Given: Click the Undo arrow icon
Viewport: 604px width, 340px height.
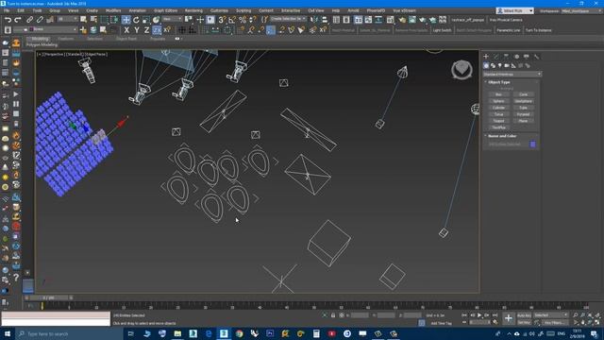Looking at the screenshot, I should coord(8,20).
